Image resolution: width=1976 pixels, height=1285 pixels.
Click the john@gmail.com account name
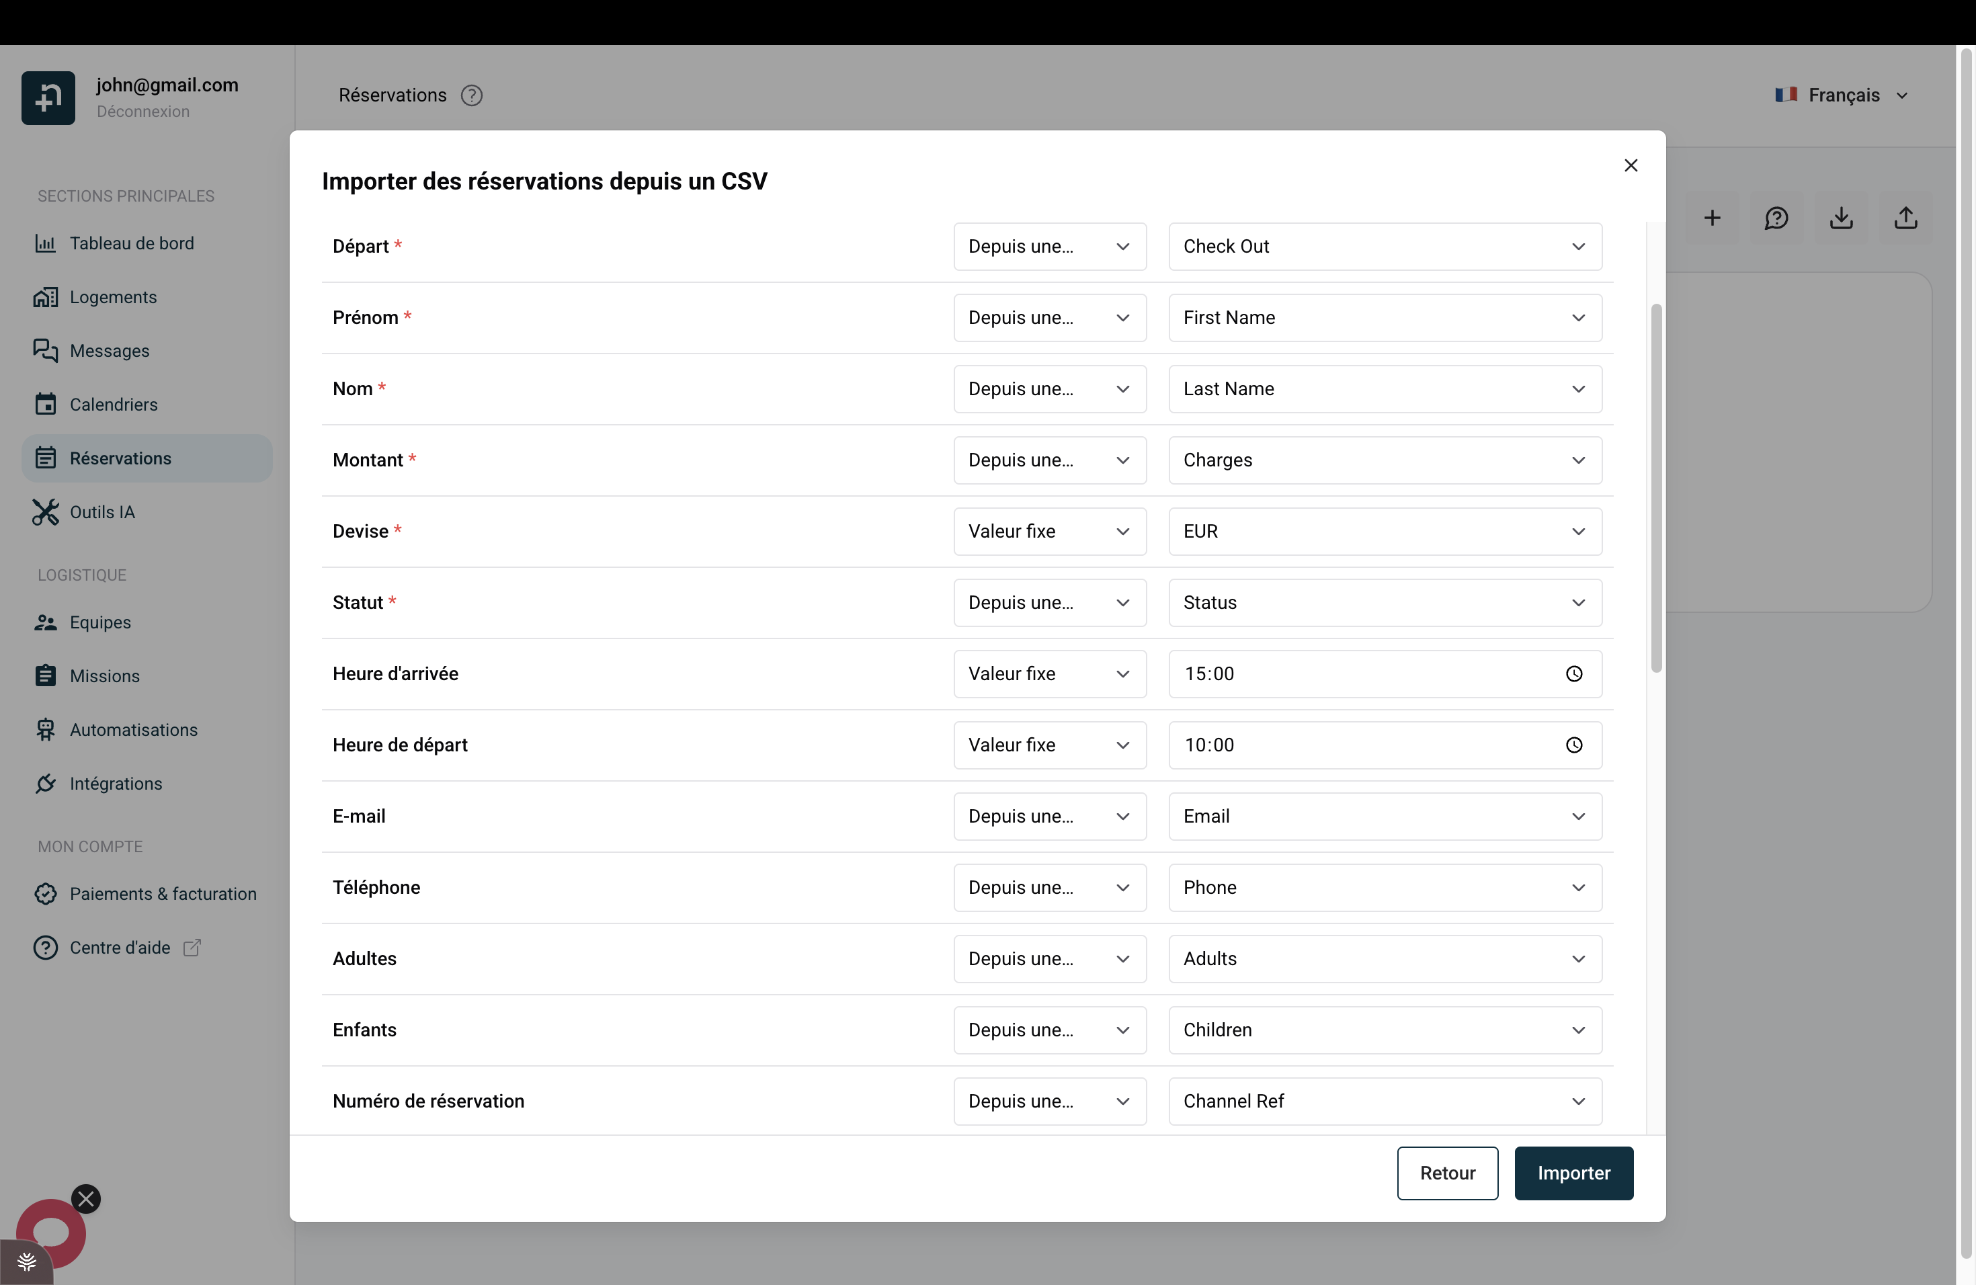pos(167,85)
